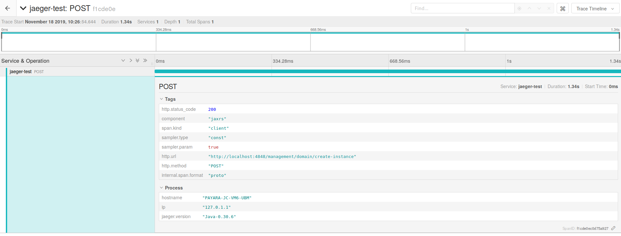This screenshot has height=236, width=621.
Task: Jump to next search result arrow
Action: [x=539, y=9]
